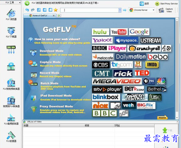Image resolution: width=181 pixels, height=148 pixels.
Task: Collapse the FLV tools panel header arrow
Action: pyautogui.click(x=20, y=2)
